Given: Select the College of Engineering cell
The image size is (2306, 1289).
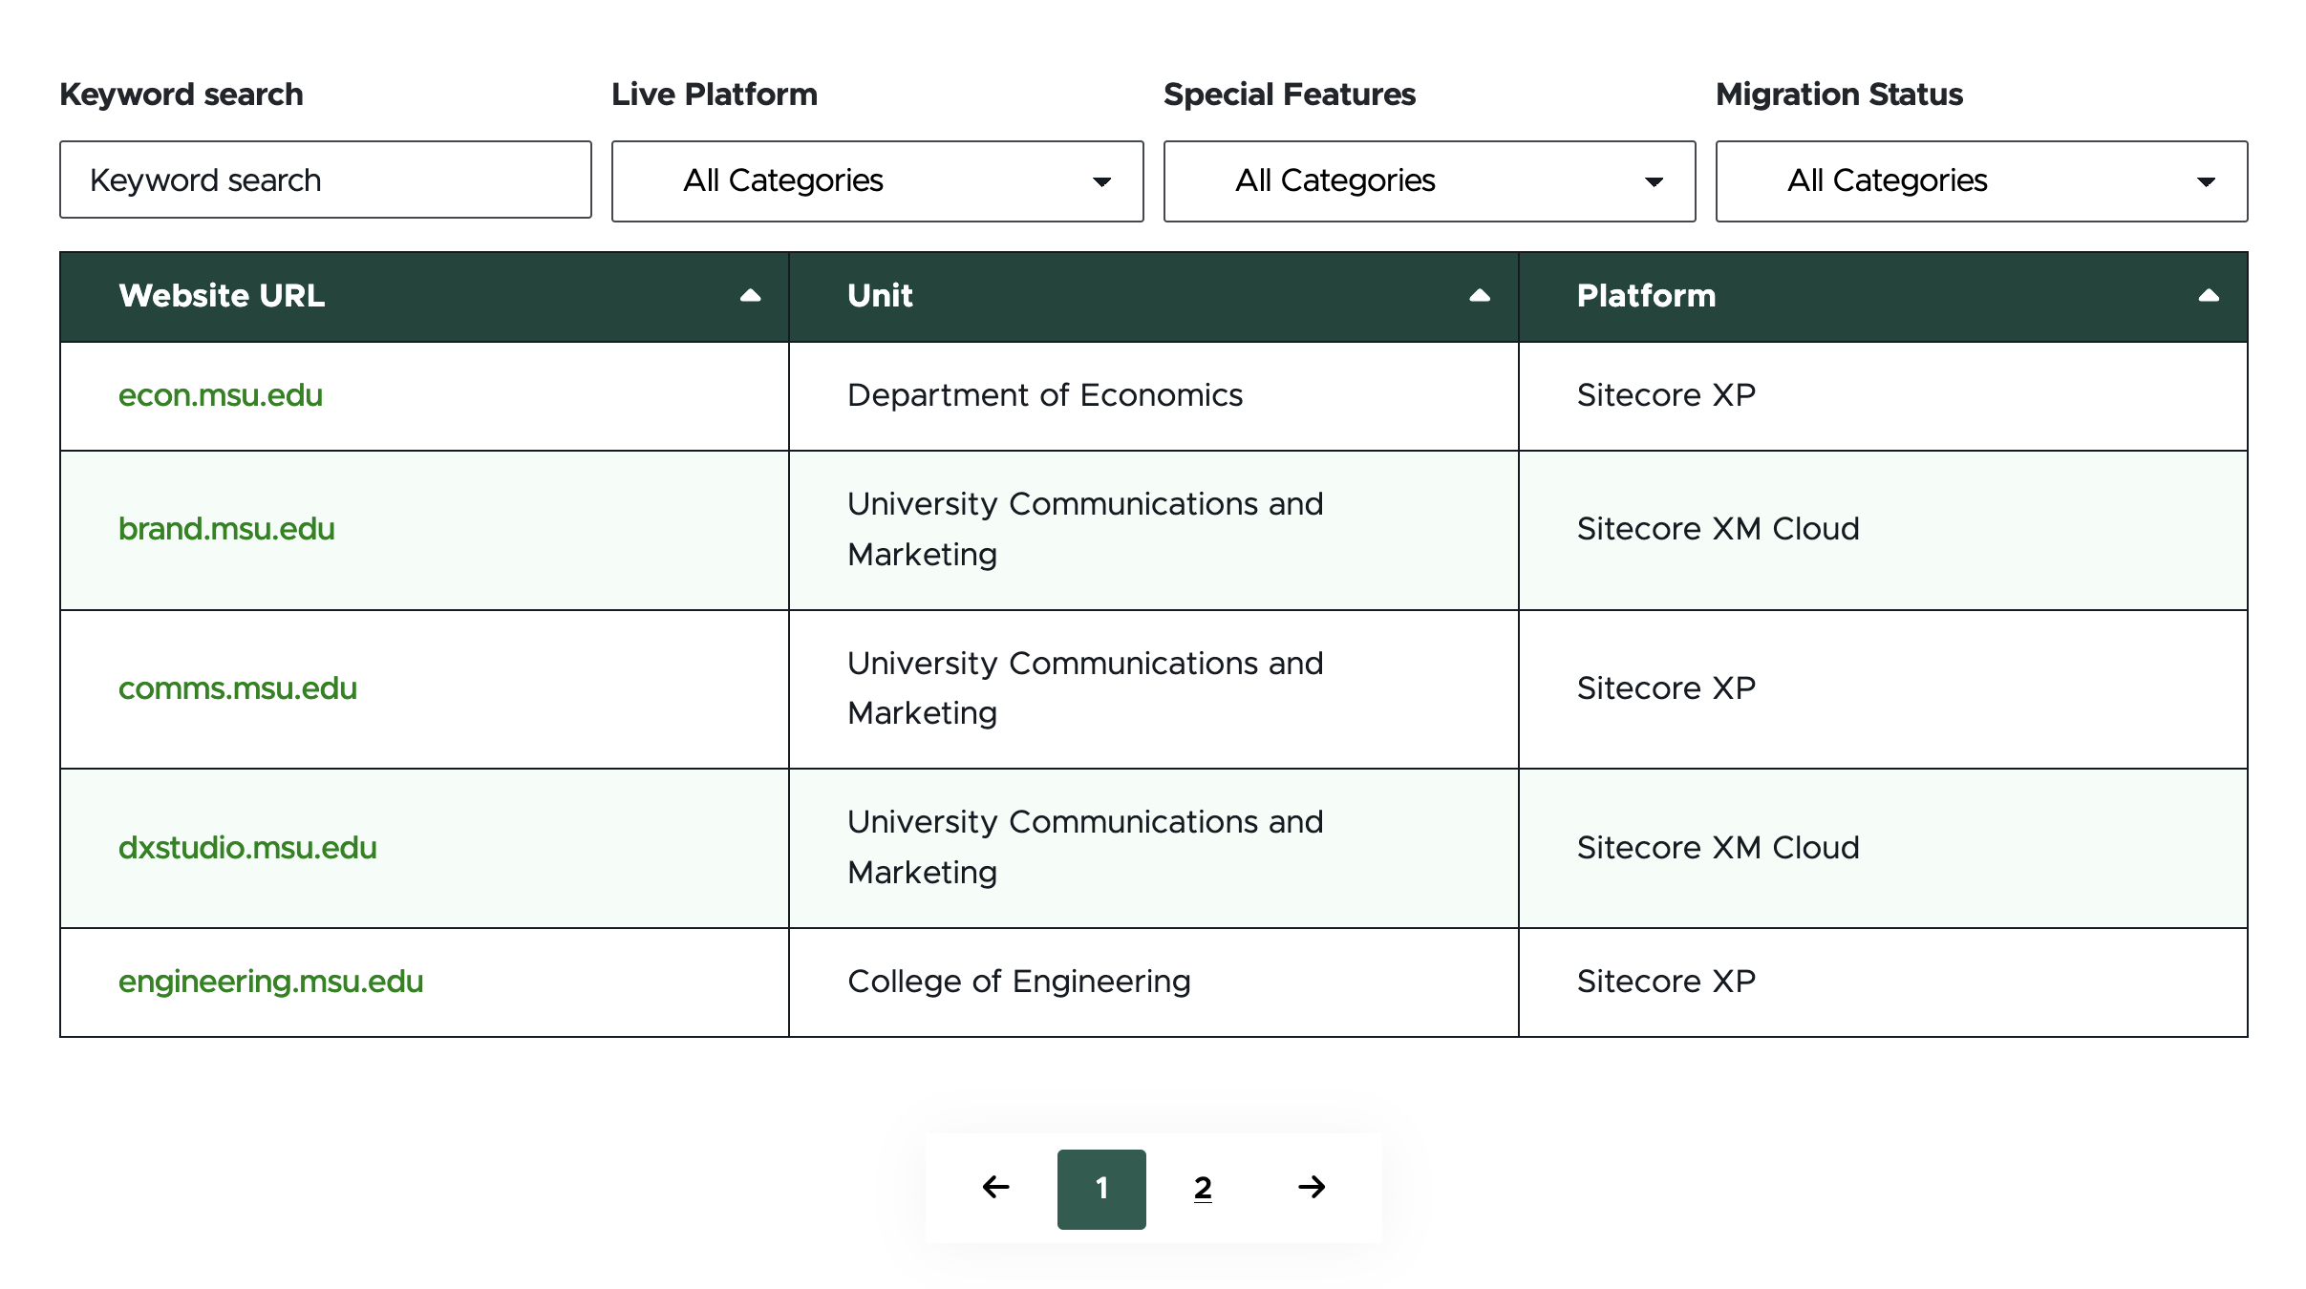Looking at the screenshot, I should 1154,983.
